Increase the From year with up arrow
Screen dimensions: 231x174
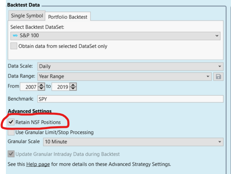[x=41, y=85]
